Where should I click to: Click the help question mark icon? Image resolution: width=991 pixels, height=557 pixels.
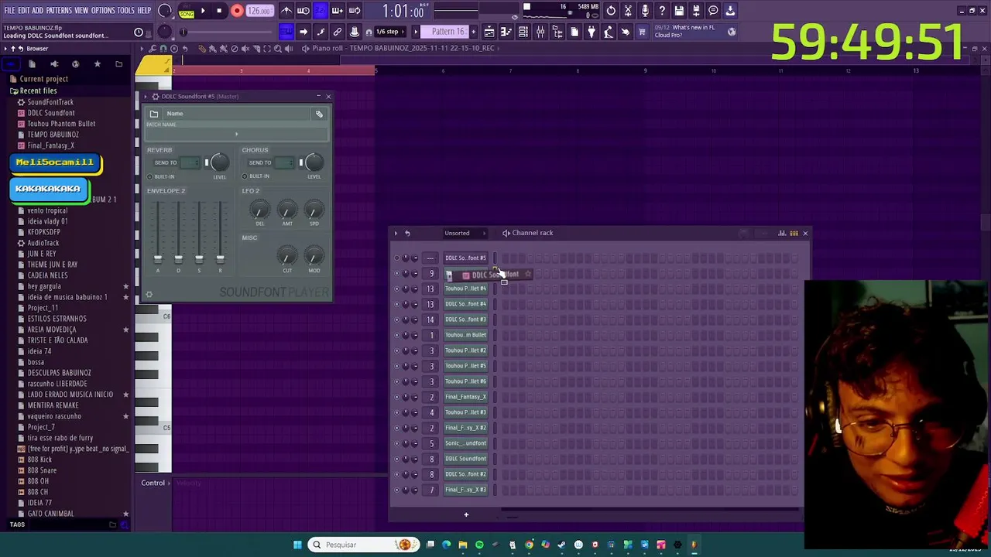(x=662, y=11)
